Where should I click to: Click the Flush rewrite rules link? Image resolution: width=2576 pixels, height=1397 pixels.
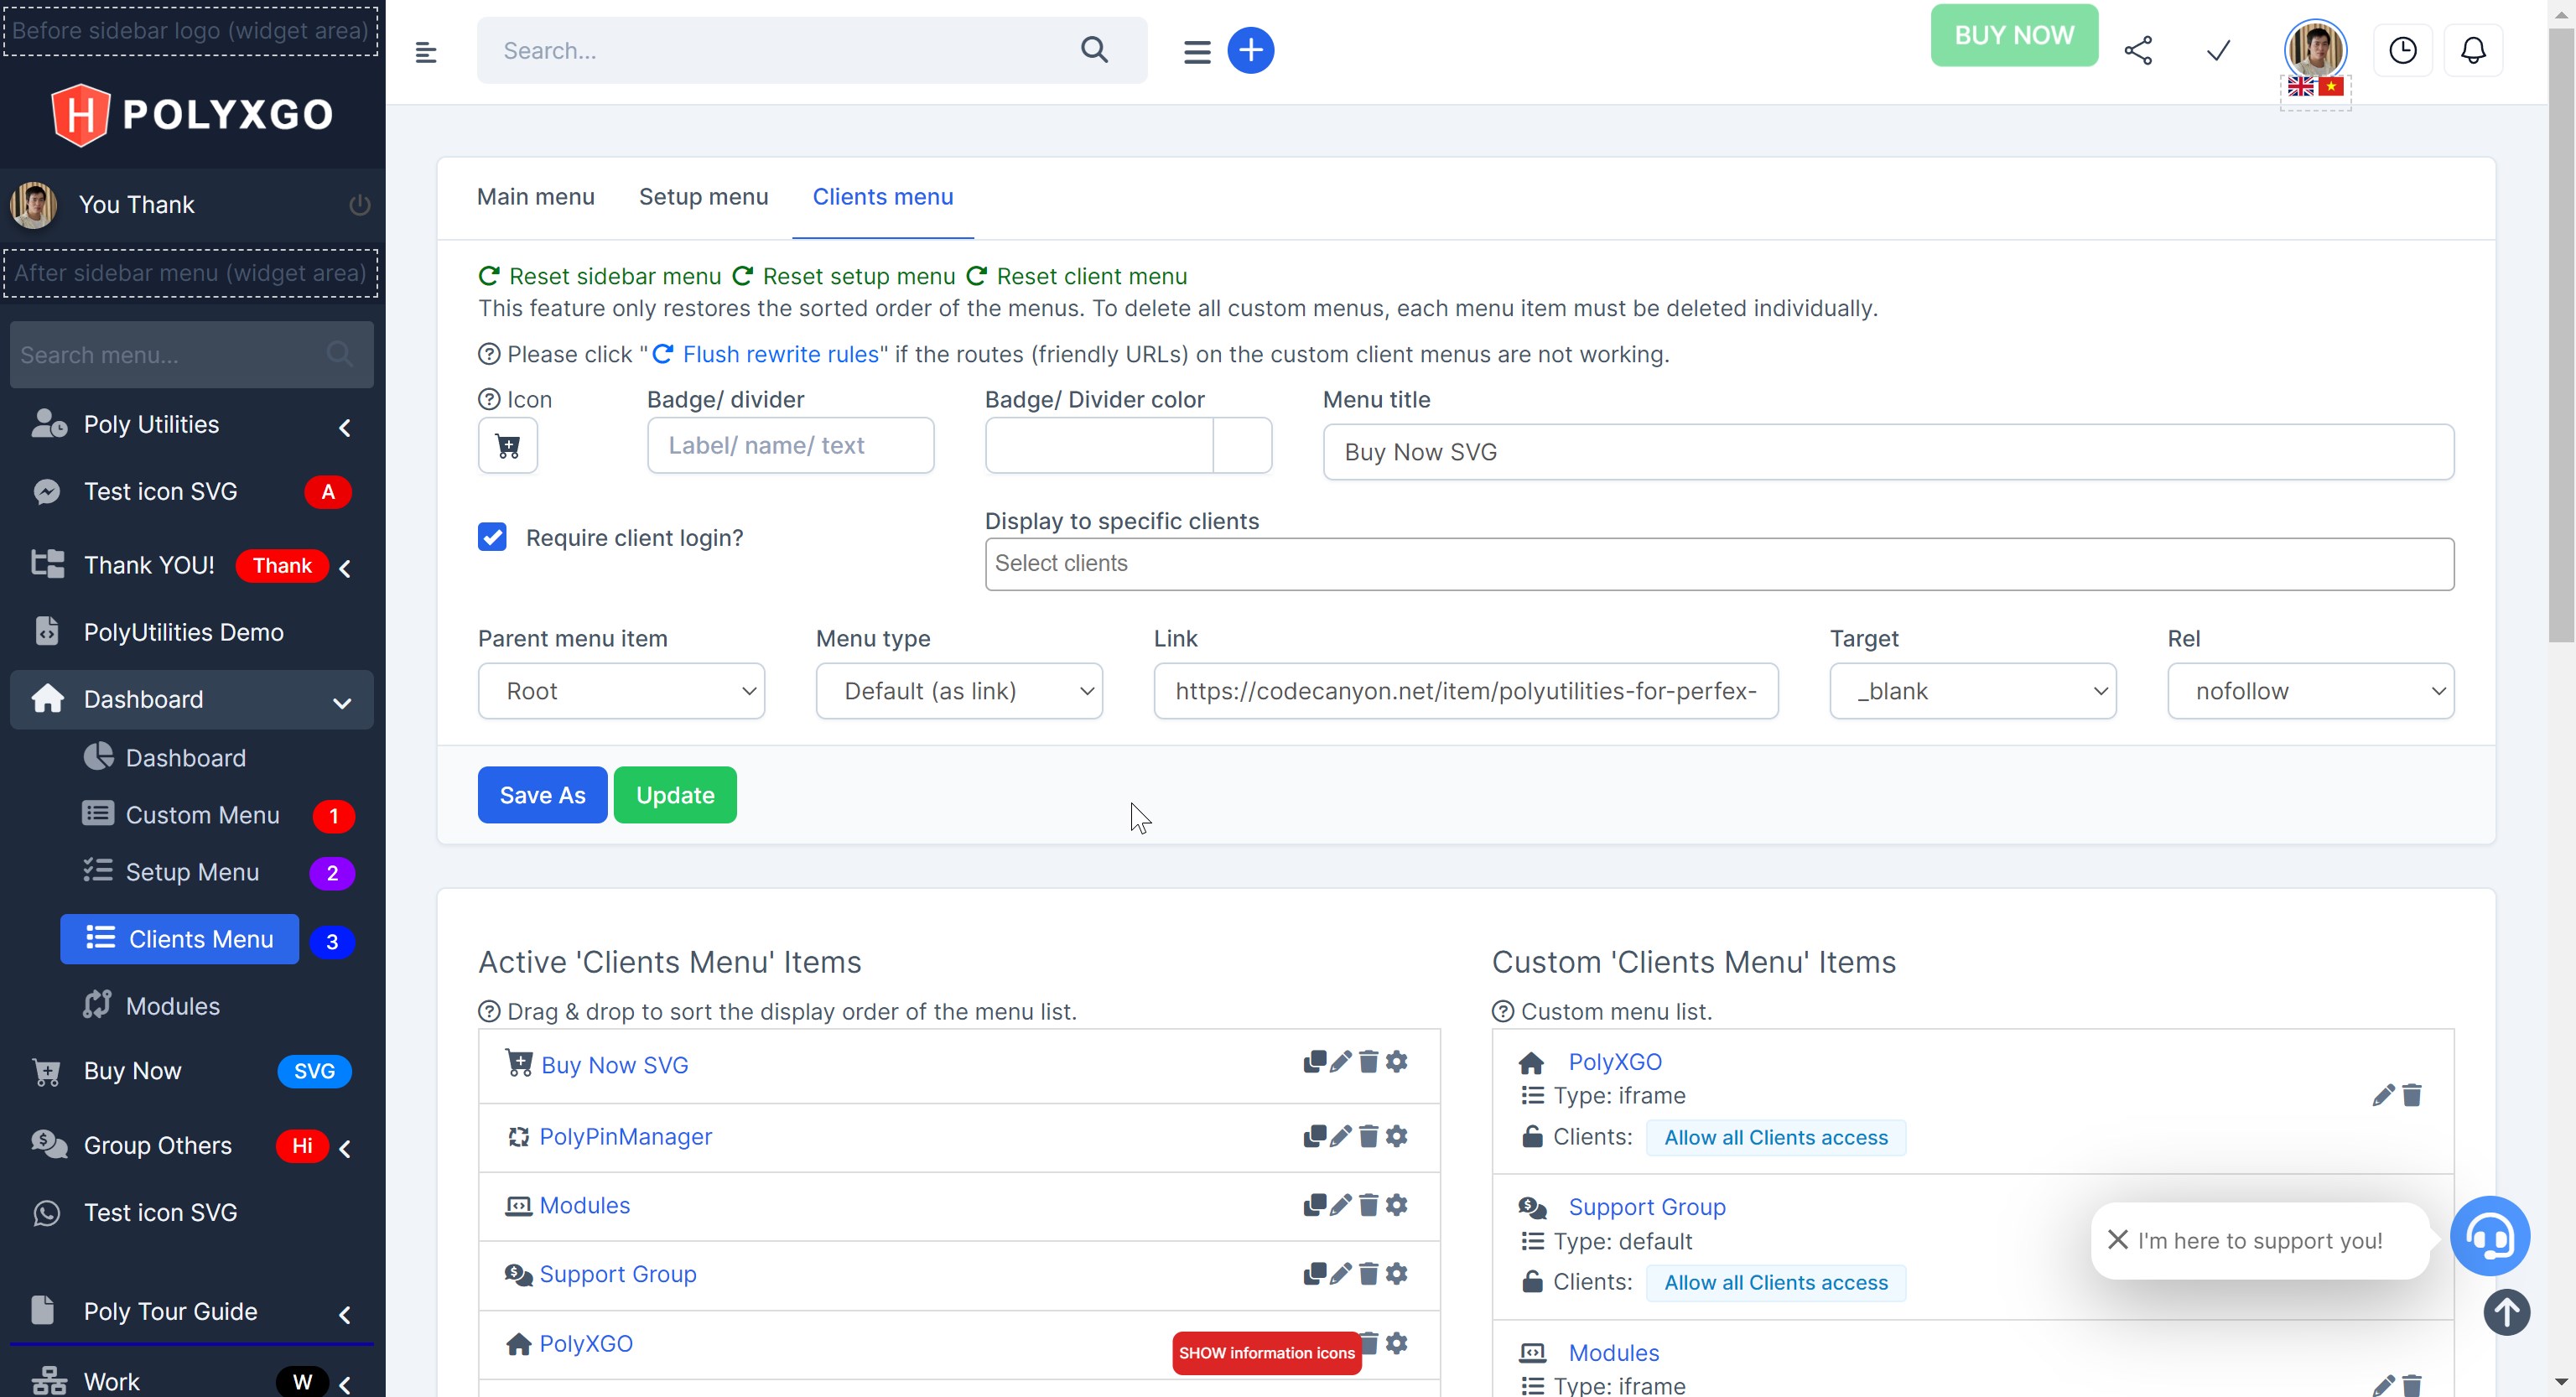click(780, 353)
